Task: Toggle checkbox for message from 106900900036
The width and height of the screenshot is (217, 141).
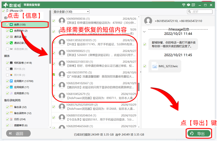Action: pyautogui.click(x=54, y=21)
